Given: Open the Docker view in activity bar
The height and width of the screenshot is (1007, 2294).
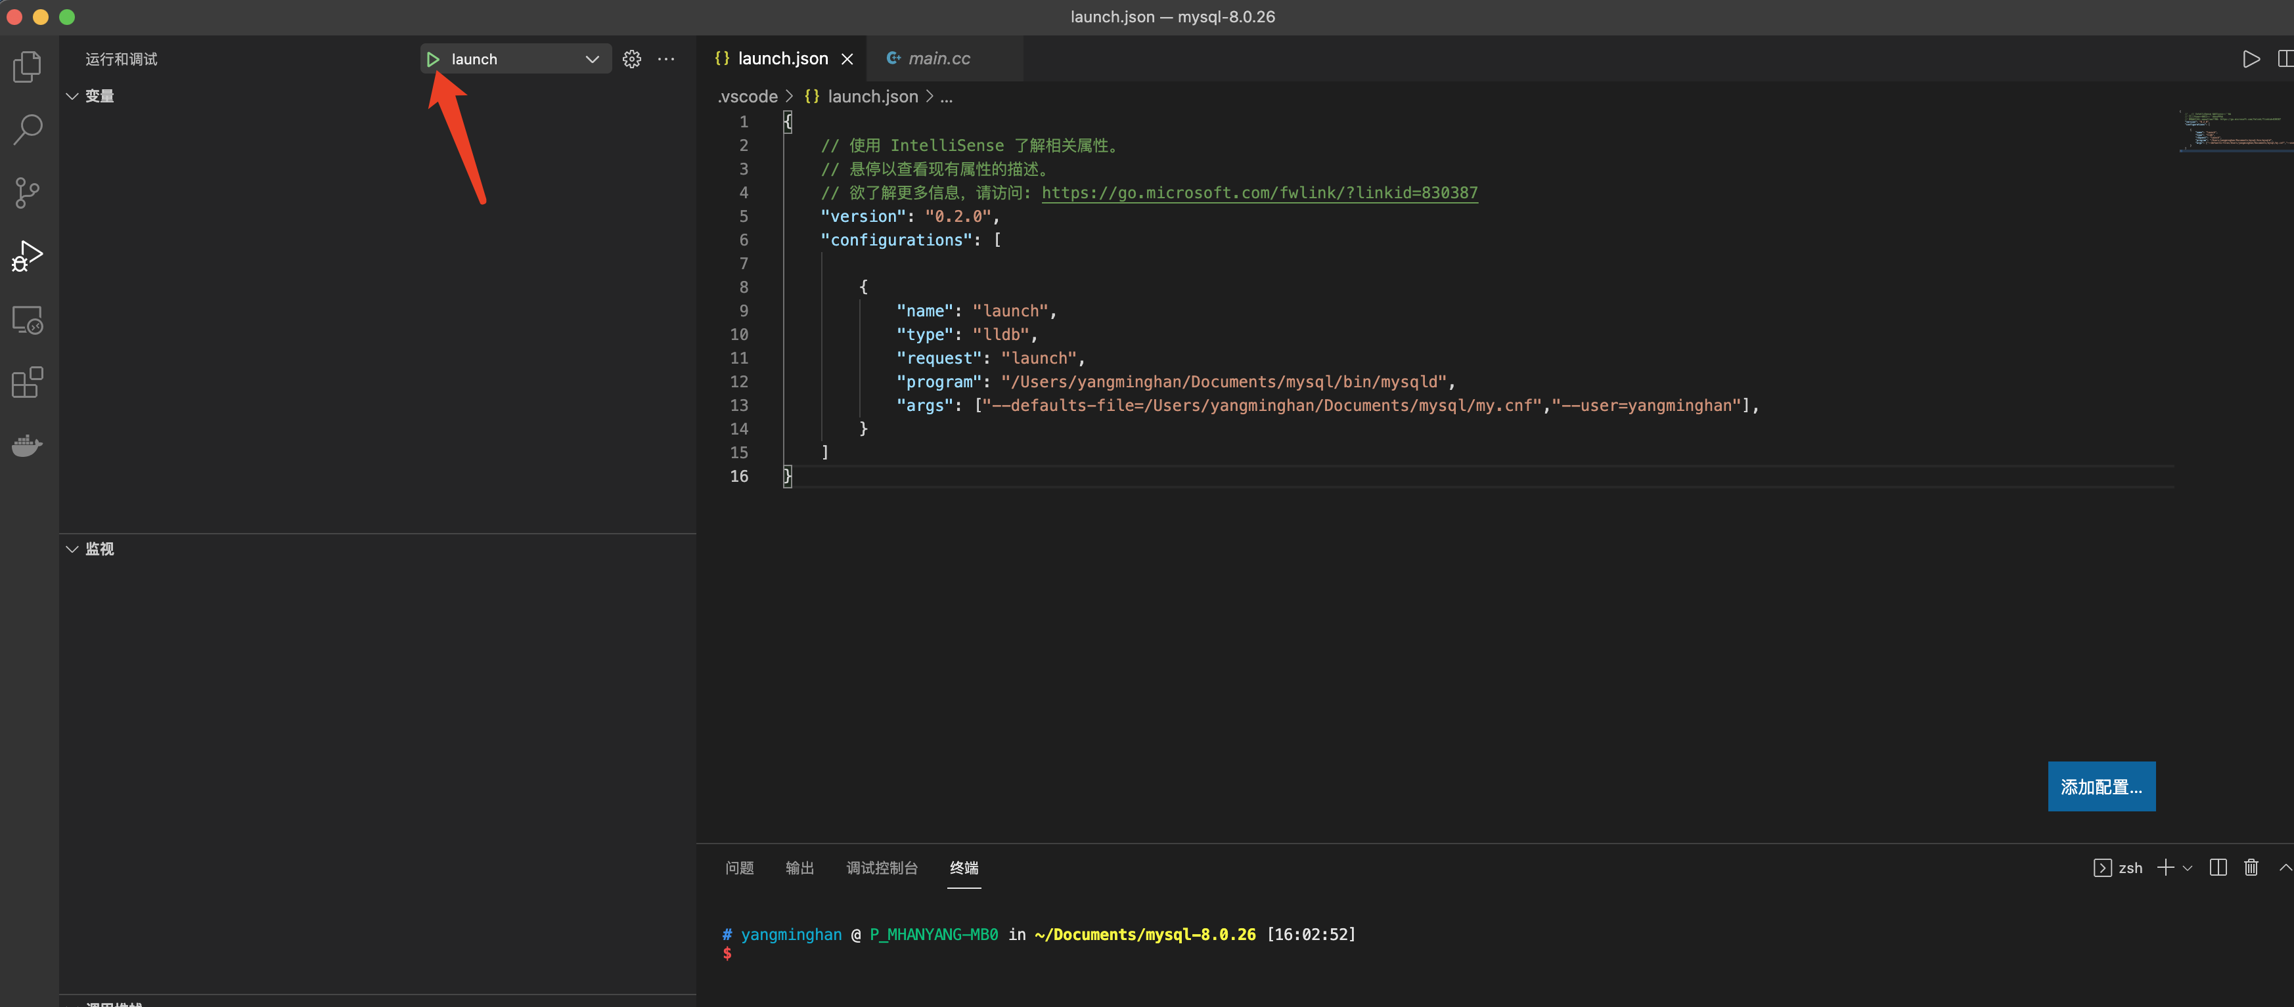Looking at the screenshot, I should point(28,445).
